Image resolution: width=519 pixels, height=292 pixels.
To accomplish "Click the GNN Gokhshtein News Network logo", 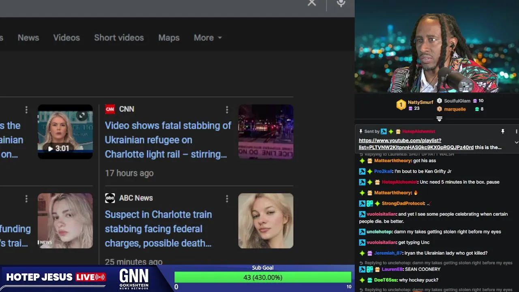I will click(134, 279).
